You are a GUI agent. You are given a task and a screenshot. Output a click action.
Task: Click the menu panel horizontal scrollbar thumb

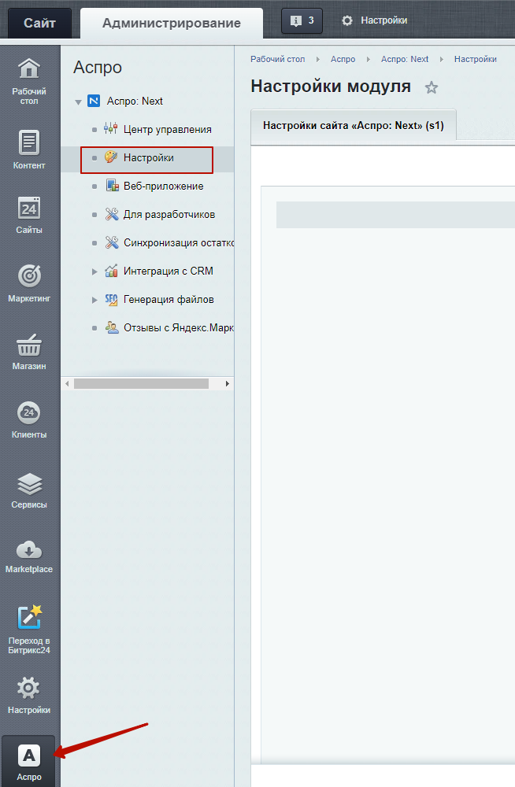click(141, 383)
